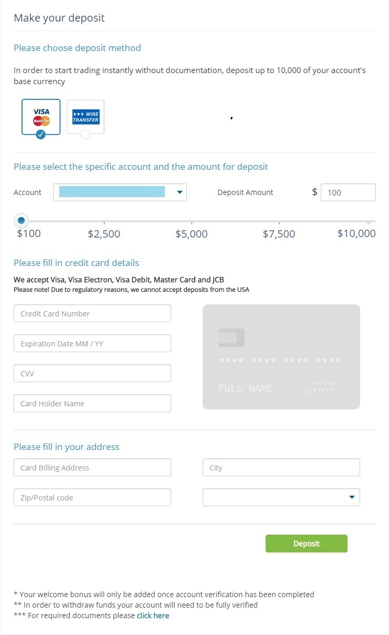Open the Account dropdown
Viewport: 389px width, 635px height.
(x=120, y=192)
